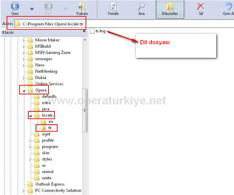The image size is (234, 195).
Task: Select the Opera folder
Action: click(37, 90)
